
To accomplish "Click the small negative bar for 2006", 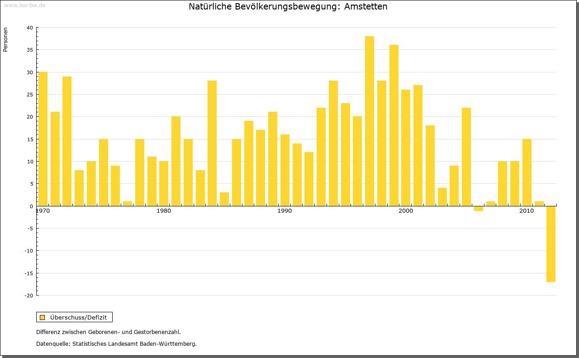I will (478, 208).
